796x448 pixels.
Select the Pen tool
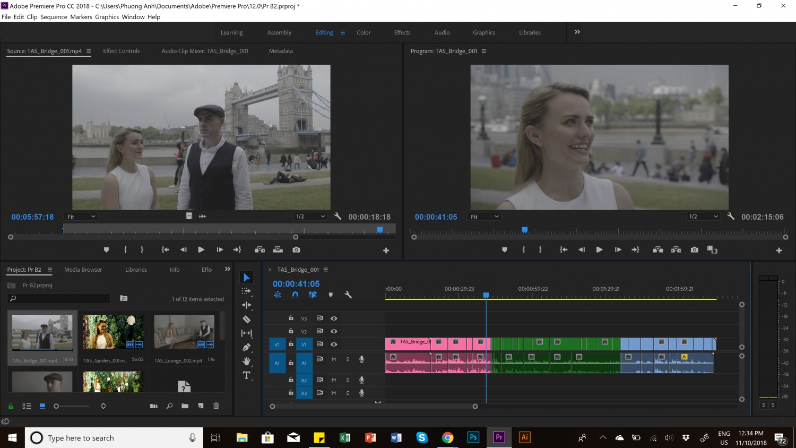pos(246,347)
